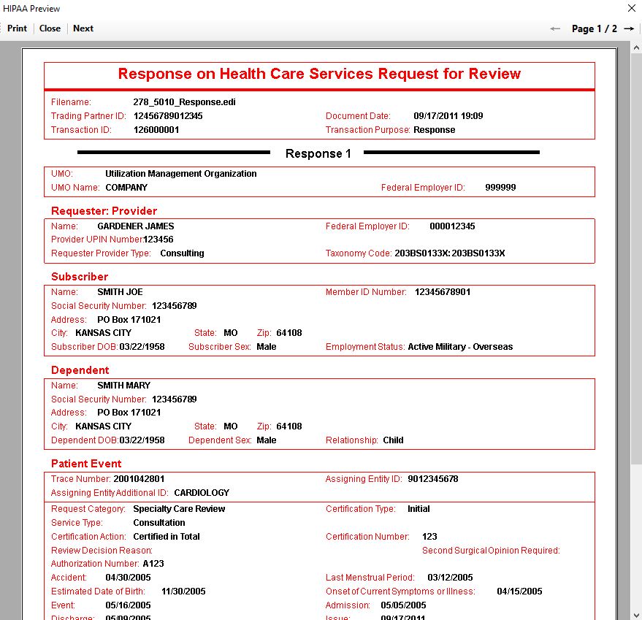Click the Dependent section heading
Screen dimensions: 642x620
80,370
